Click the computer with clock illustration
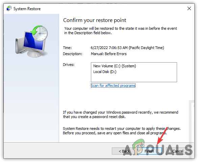198x162 pixels. 31,41
